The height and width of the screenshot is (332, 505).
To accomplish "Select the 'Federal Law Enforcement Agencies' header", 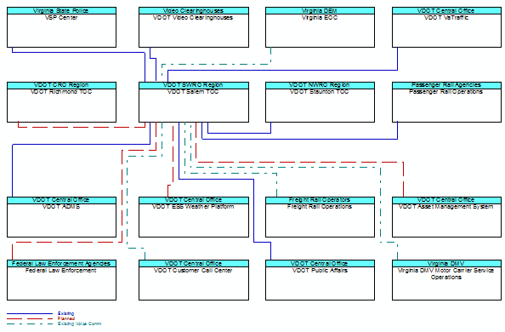I will tap(61, 264).
